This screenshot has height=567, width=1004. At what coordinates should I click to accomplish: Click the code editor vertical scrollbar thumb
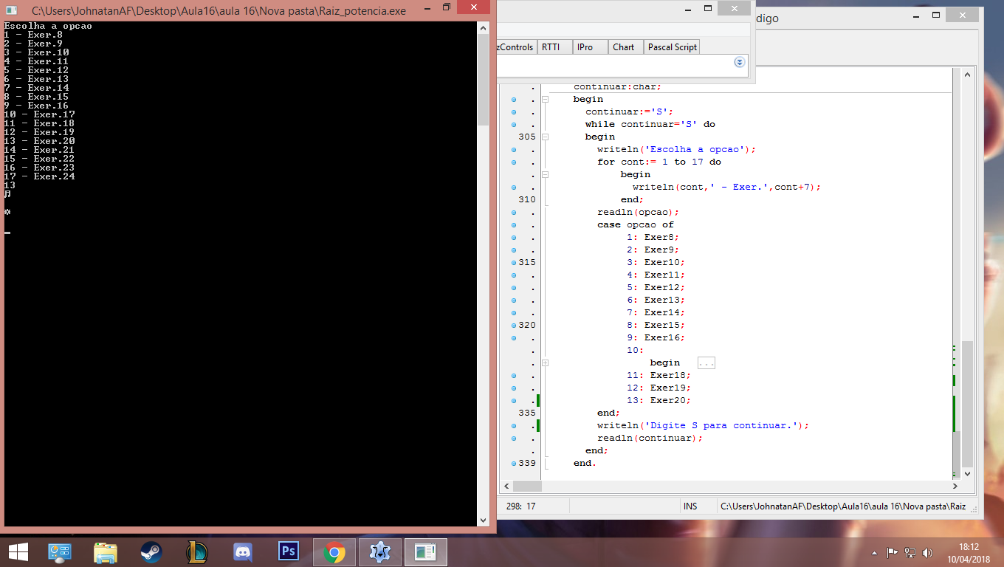click(x=967, y=404)
